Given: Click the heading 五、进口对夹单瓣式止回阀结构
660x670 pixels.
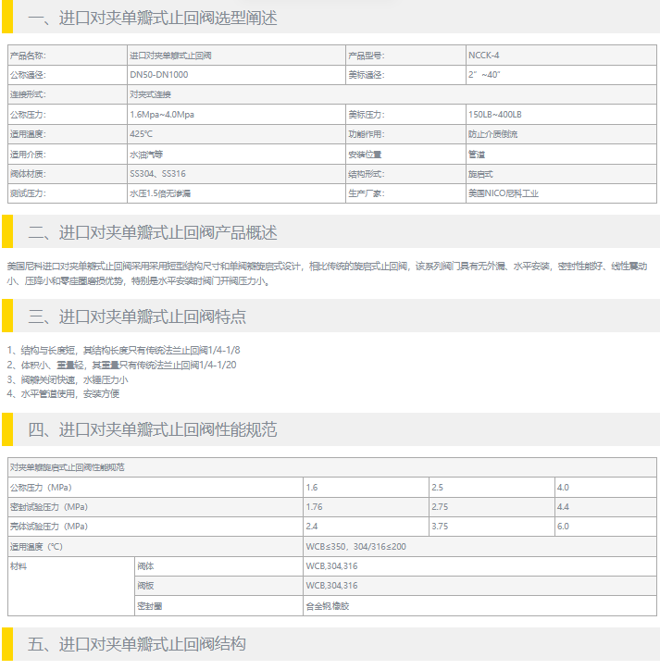Looking at the screenshot, I should [x=137, y=644].
